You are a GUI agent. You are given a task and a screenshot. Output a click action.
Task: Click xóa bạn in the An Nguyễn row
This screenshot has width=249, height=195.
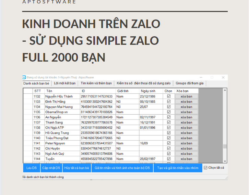coord(187,117)
